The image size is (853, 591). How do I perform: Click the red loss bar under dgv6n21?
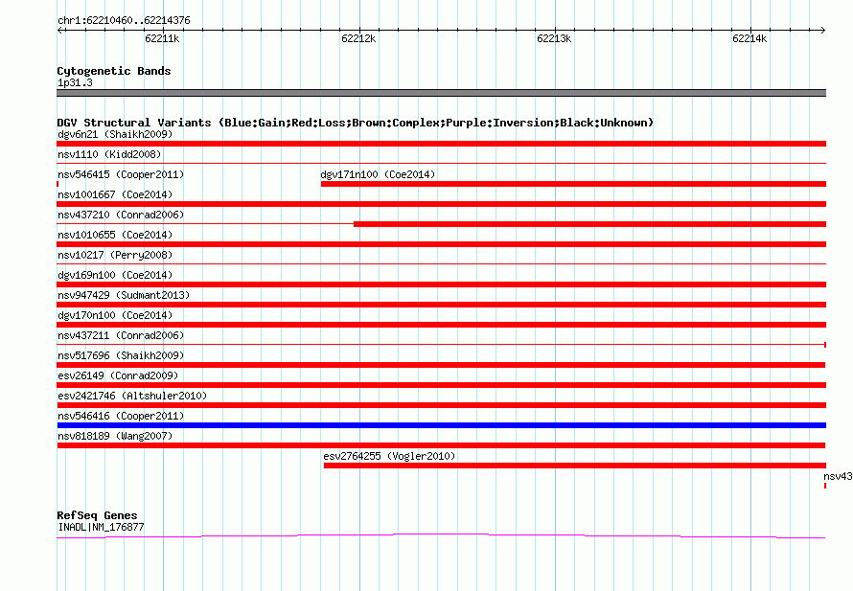coord(441,144)
